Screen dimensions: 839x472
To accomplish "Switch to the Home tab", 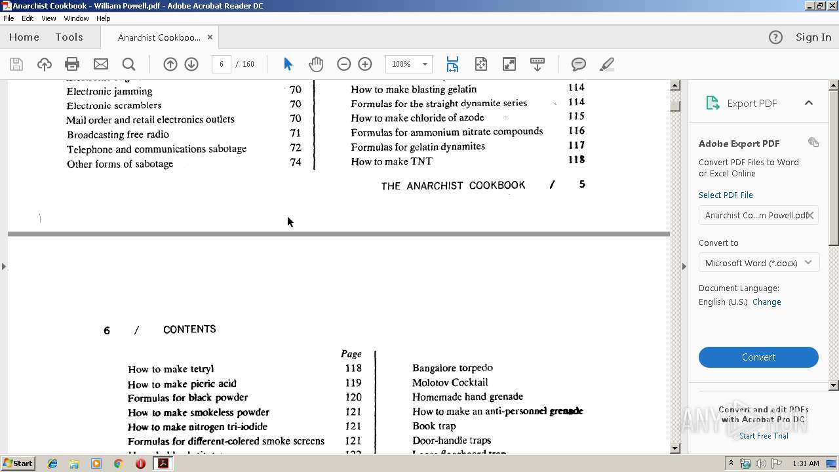I will (24, 37).
